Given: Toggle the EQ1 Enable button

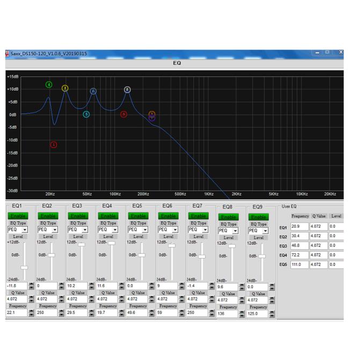Looking at the screenshot, I should [x=18, y=216].
